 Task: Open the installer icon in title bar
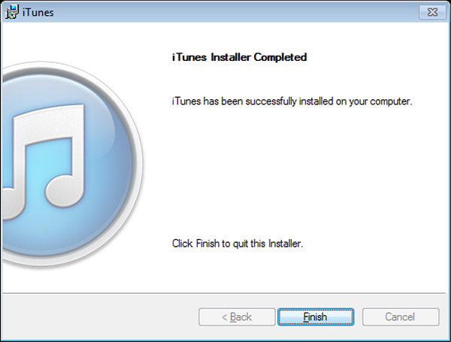tap(12, 12)
